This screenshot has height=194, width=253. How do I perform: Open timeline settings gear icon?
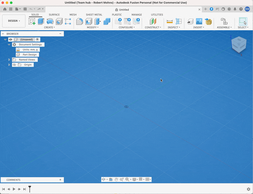click(x=249, y=189)
